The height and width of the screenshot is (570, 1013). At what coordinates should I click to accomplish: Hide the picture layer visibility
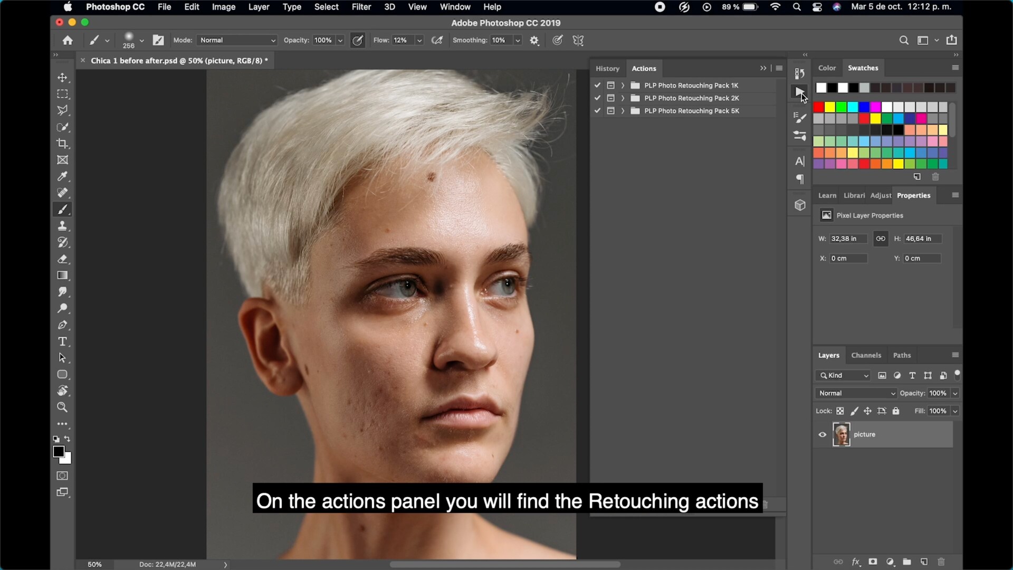(x=821, y=434)
